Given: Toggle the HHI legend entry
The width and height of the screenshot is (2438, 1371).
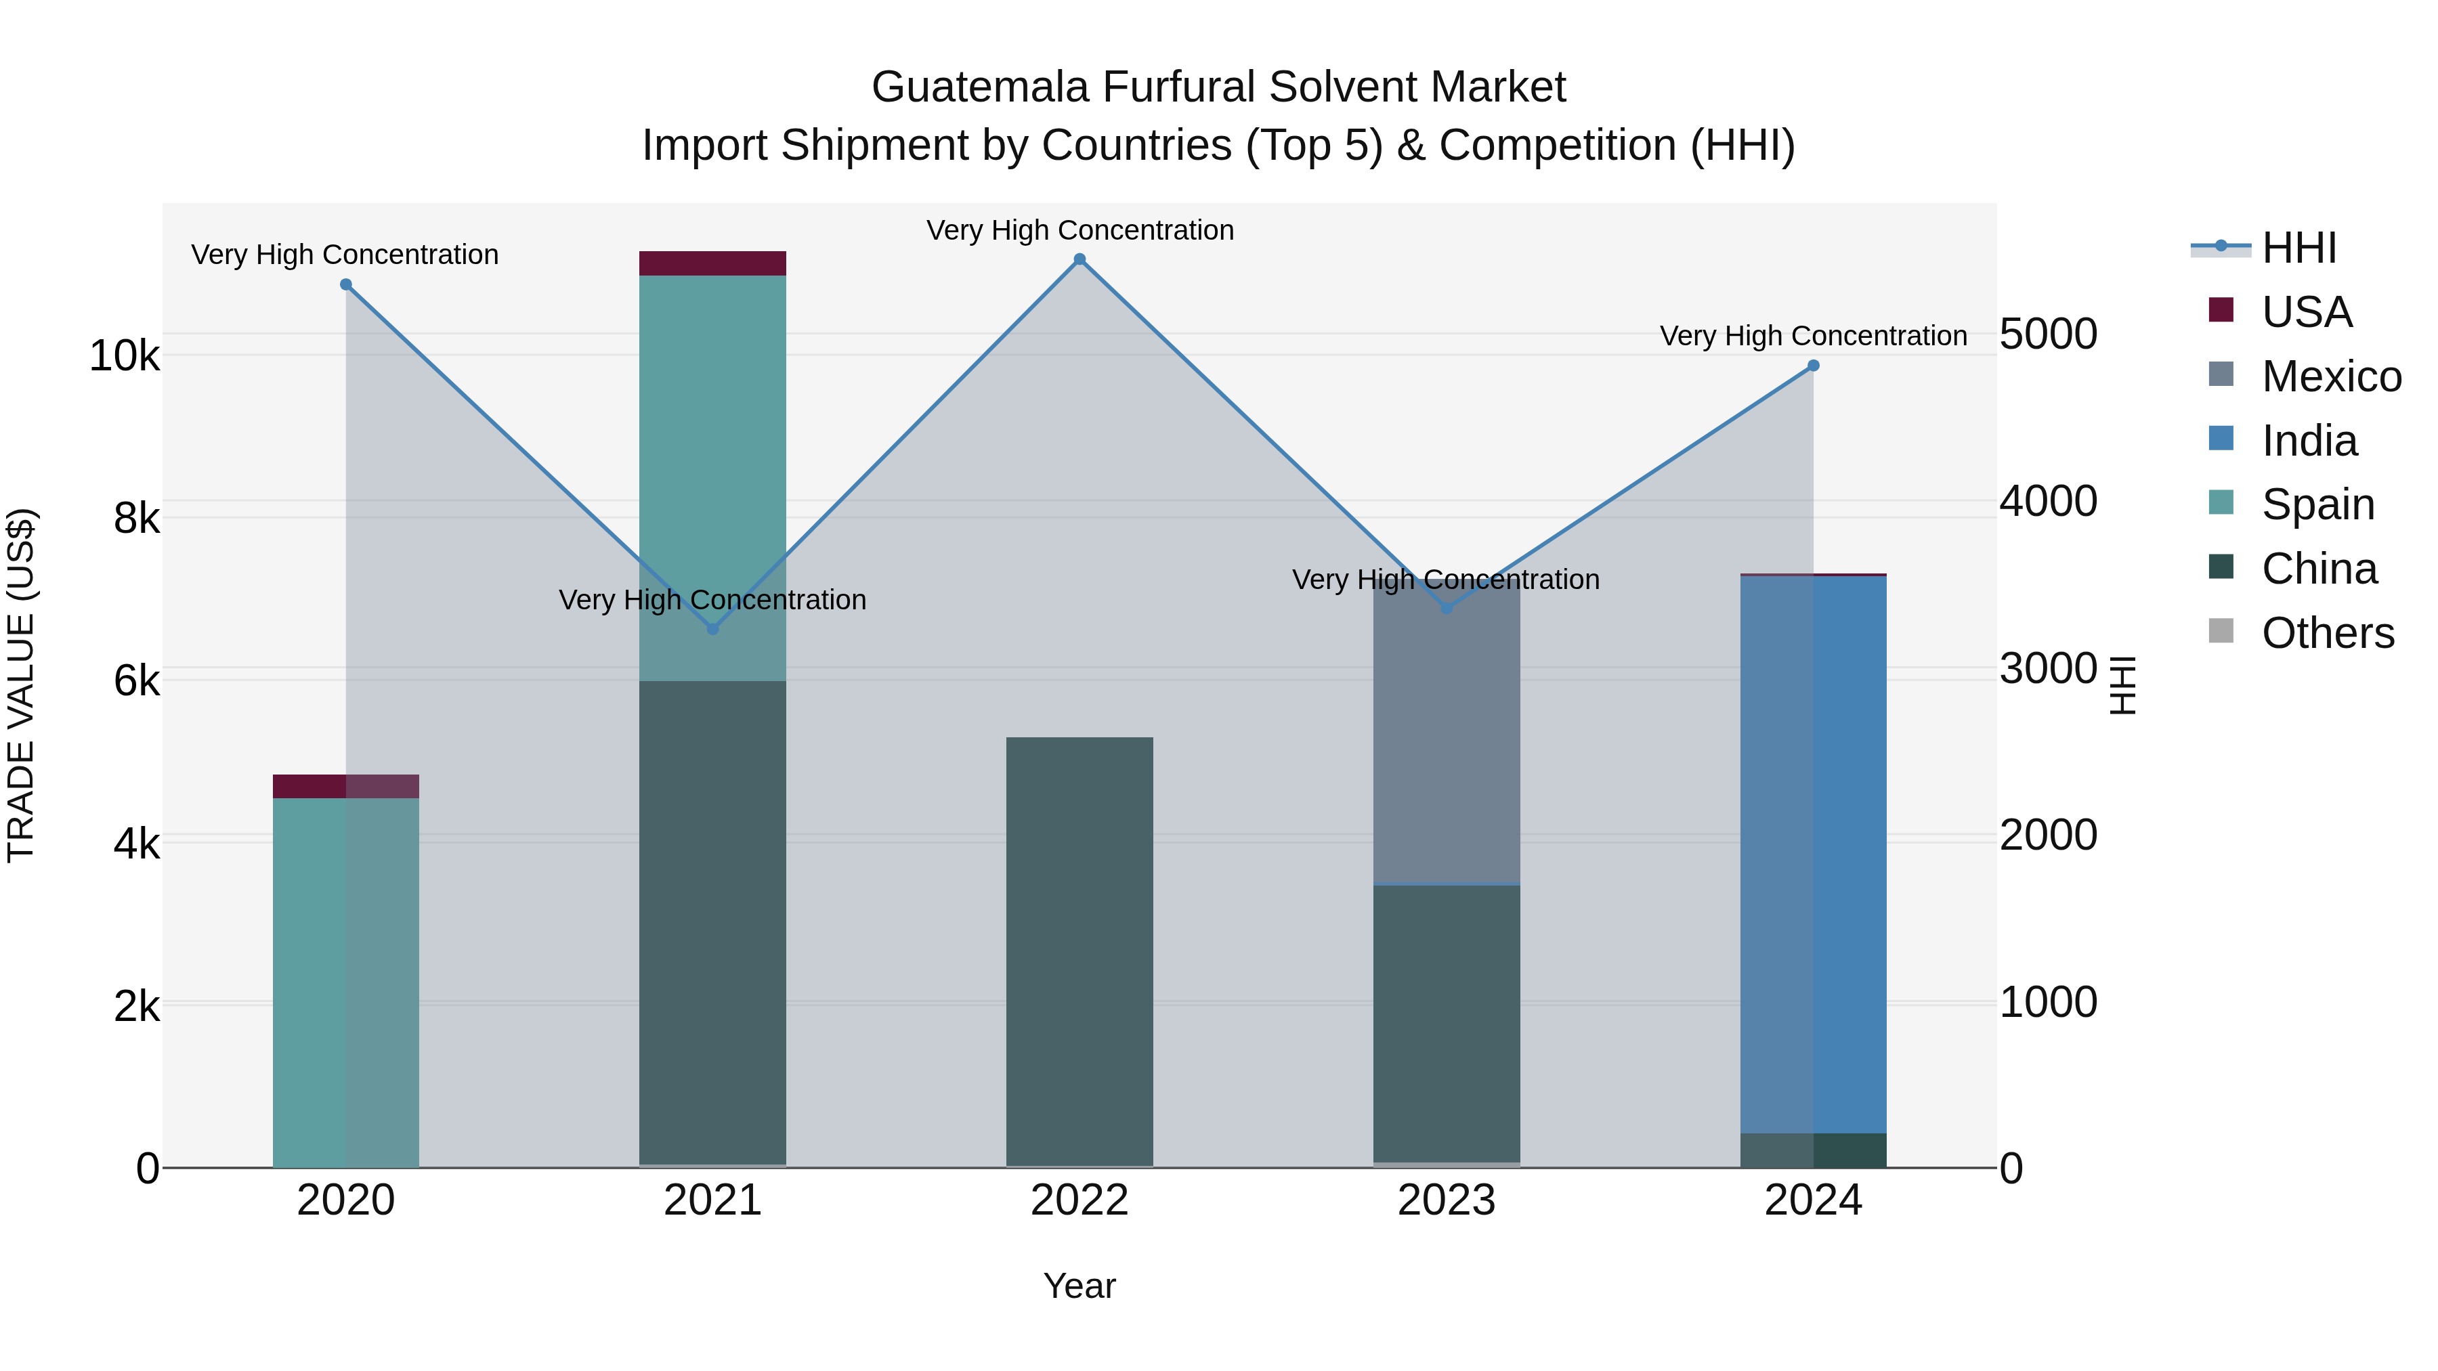Looking at the screenshot, I should (x=2264, y=248).
